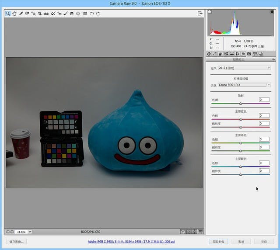This screenshot has width=280, height=250.
Task: Switch to the Presets panel tab
Action: pyautogui.click(x=255, y=54)
